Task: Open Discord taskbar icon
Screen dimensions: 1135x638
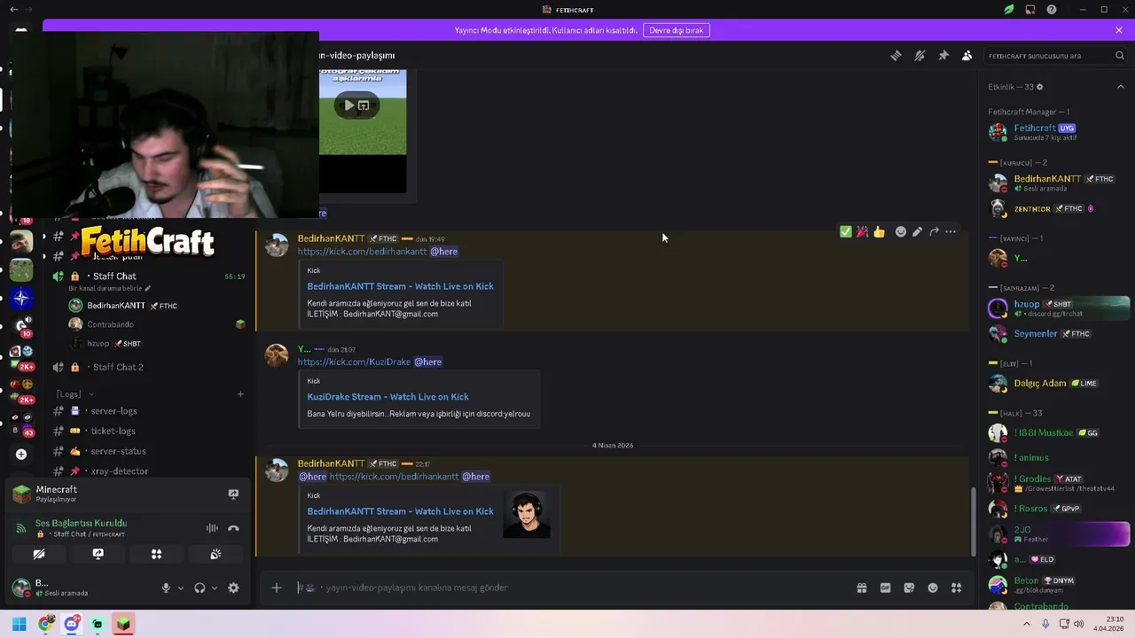Action: coord(72,624)
